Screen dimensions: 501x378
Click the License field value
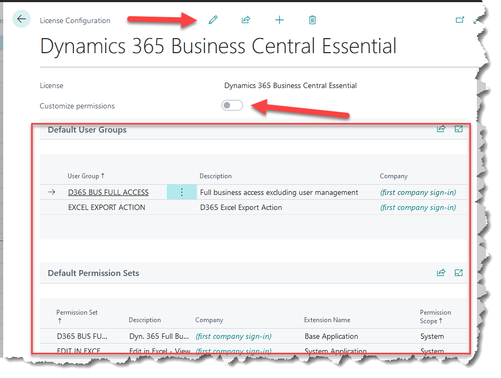point(290,85)
